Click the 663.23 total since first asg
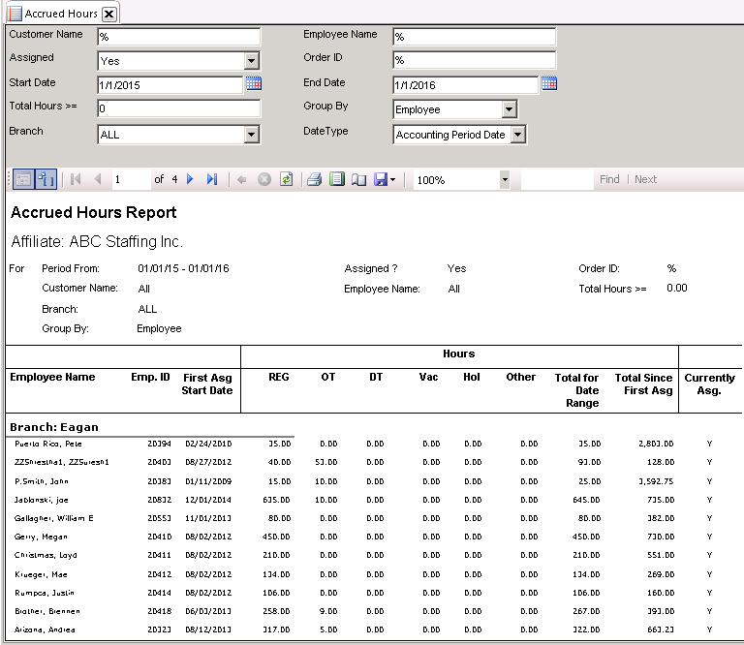744x645 pixels. 661,630
